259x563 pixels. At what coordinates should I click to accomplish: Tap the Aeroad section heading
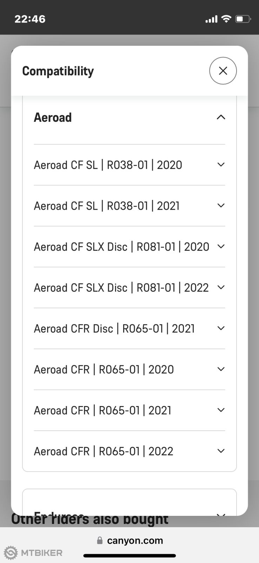point(53,118)
